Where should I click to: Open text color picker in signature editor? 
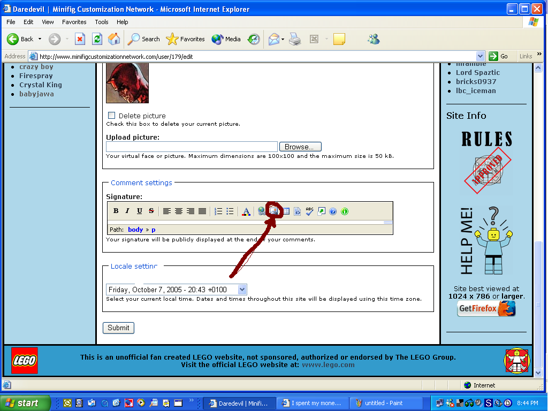(x=246, y=211)
